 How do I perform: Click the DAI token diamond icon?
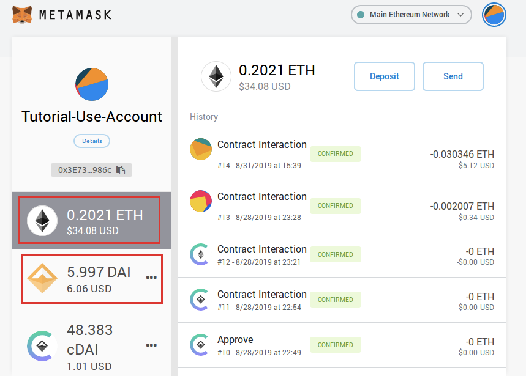pyautogui.click(x=42, y=278)
